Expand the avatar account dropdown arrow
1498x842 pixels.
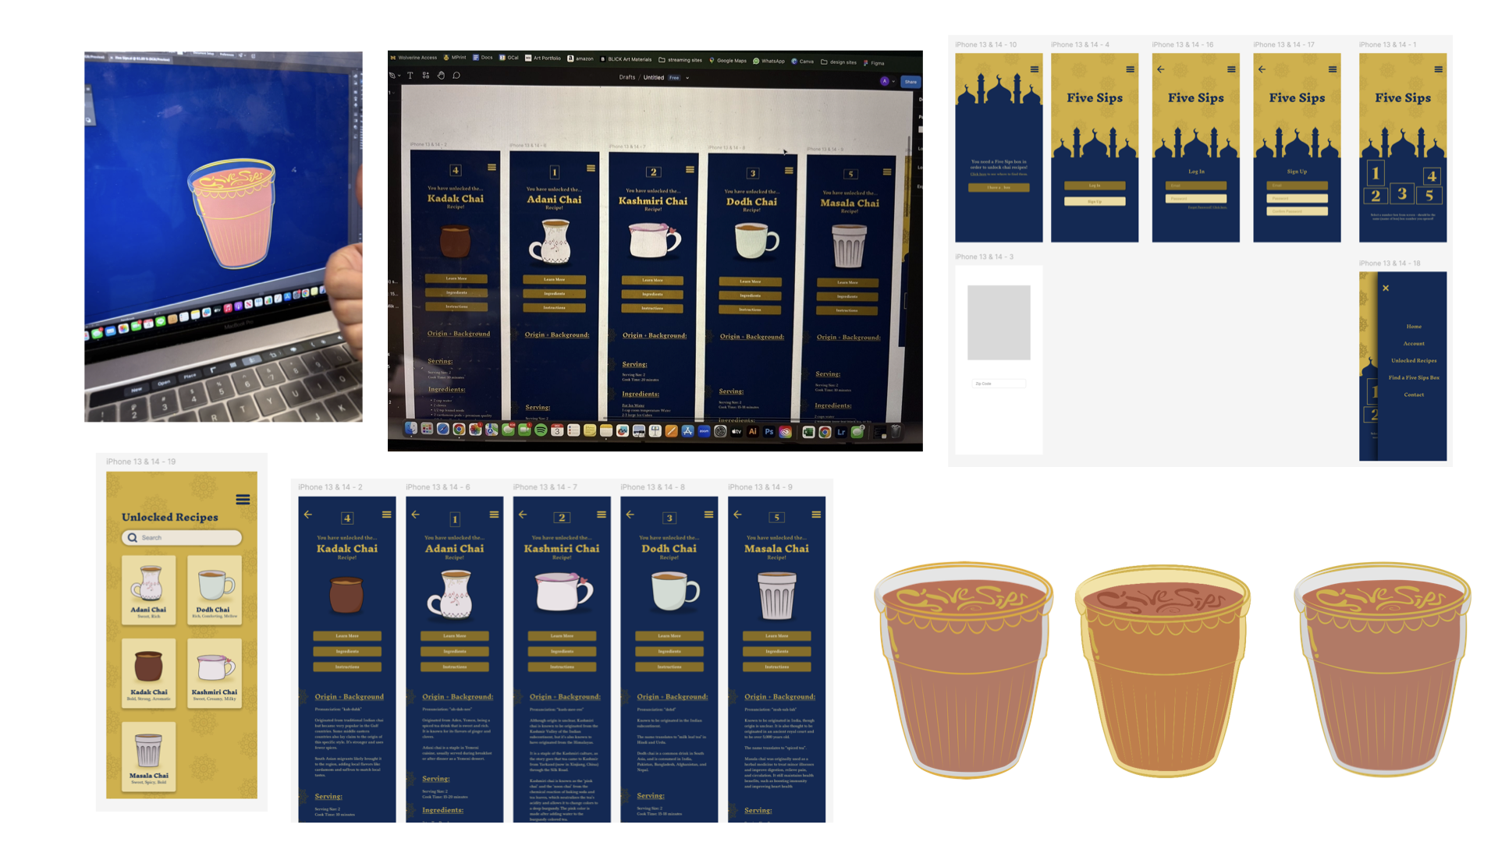[x=893, y=81]
